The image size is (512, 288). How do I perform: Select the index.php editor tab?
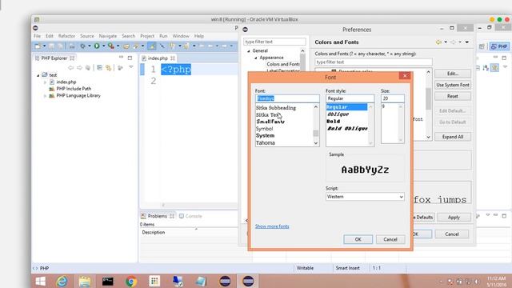tap(158, 58)
